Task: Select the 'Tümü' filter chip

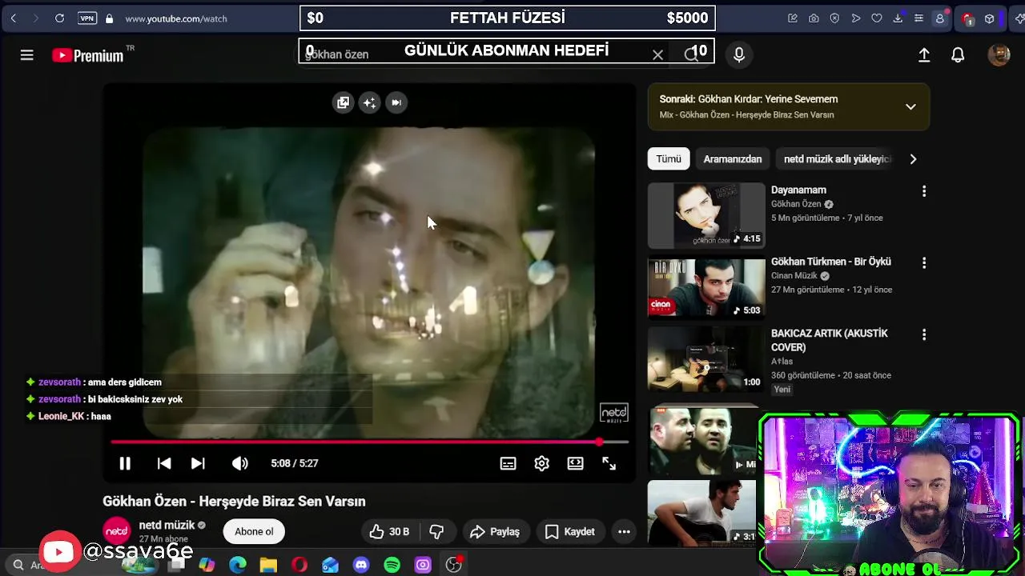Action: 669,159
